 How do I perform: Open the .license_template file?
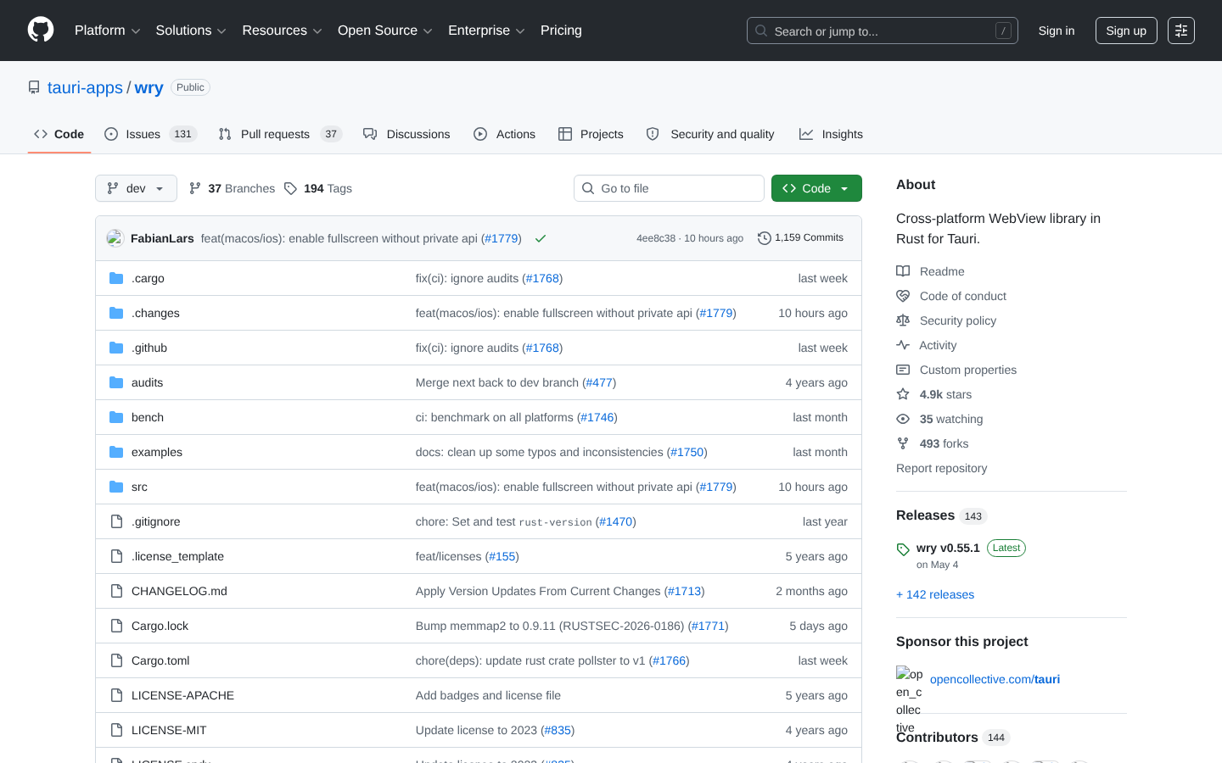[177, 556]
